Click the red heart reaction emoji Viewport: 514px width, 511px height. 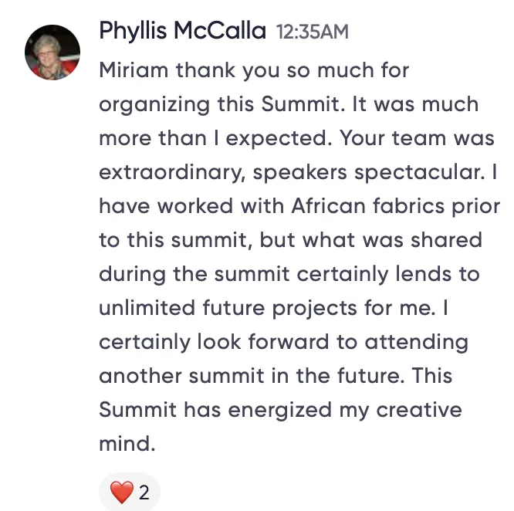coord(122,492)
